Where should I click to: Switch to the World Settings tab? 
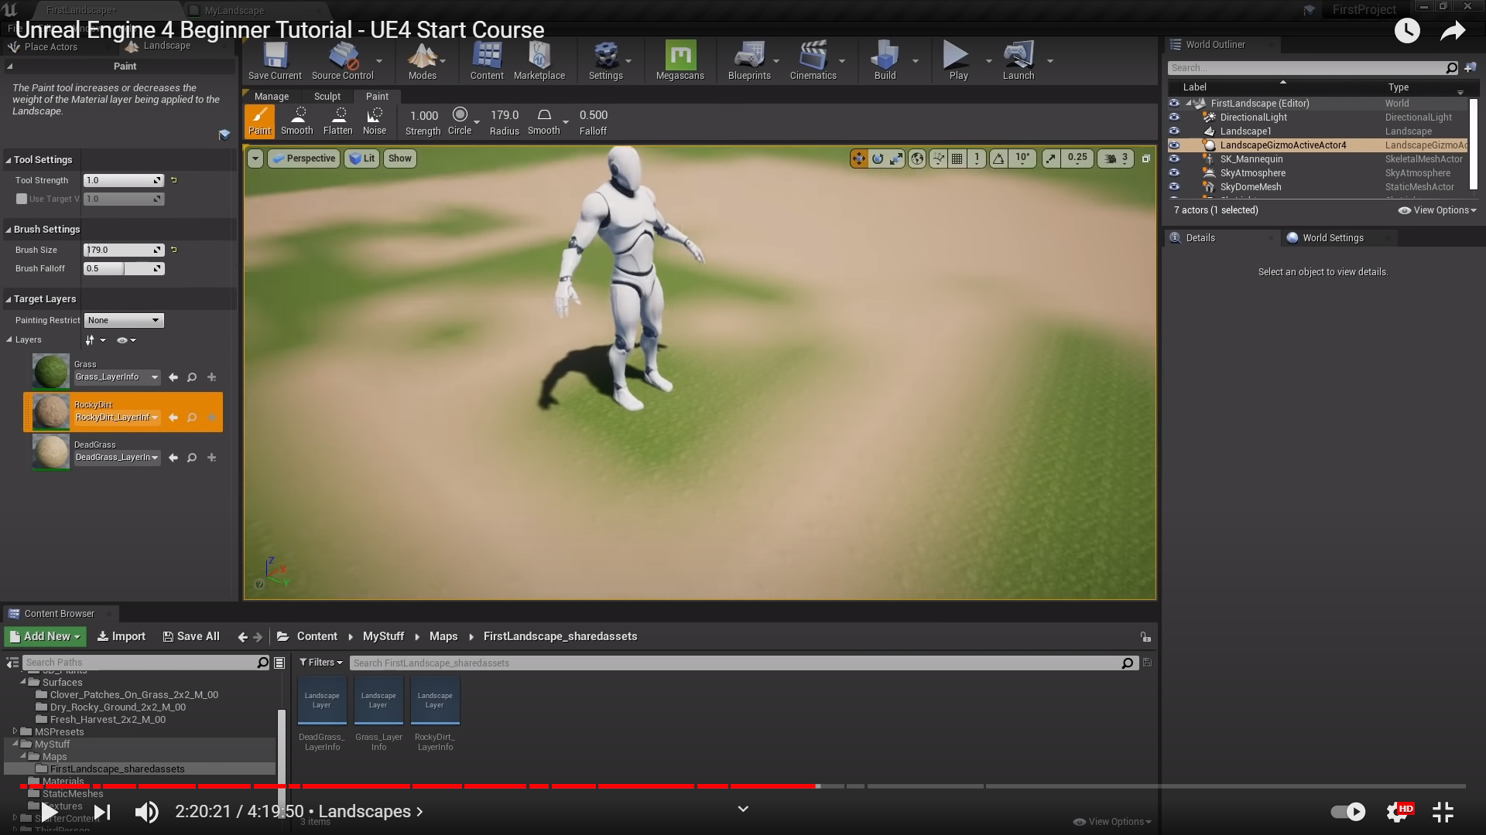(x=1333, y=238)
